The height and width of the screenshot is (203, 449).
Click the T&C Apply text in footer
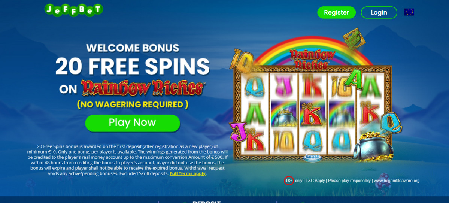(315, 181)
